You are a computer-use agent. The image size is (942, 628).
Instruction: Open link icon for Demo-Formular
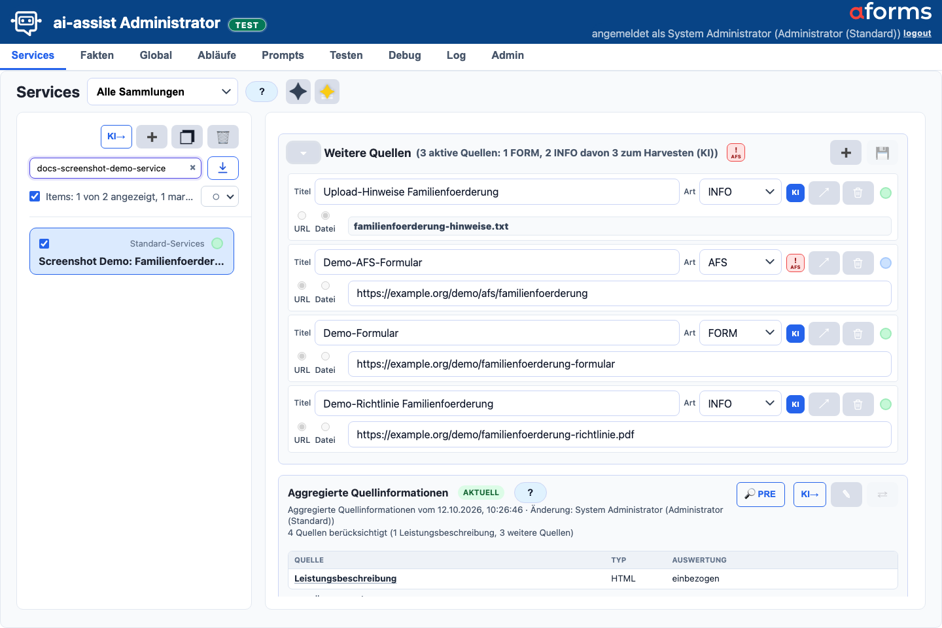pyautogui.click(x=824, y=334)
